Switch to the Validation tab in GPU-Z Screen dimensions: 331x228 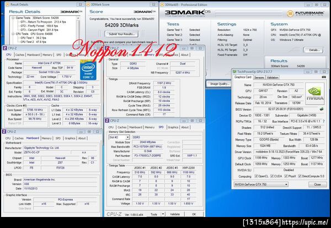point(273,78)
